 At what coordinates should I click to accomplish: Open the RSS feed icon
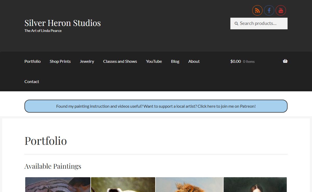(x=257, y=10)
